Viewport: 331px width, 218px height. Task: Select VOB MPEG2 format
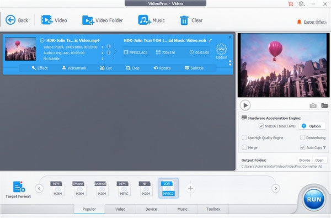(168, 188)
